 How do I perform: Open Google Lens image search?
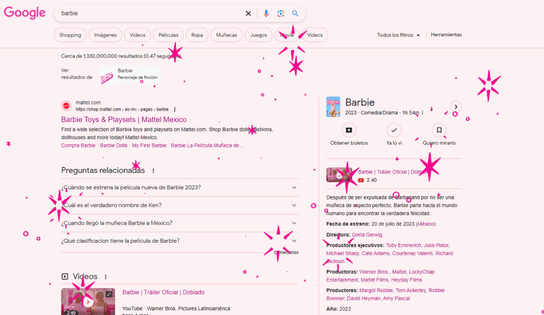[x=280, y=13]
